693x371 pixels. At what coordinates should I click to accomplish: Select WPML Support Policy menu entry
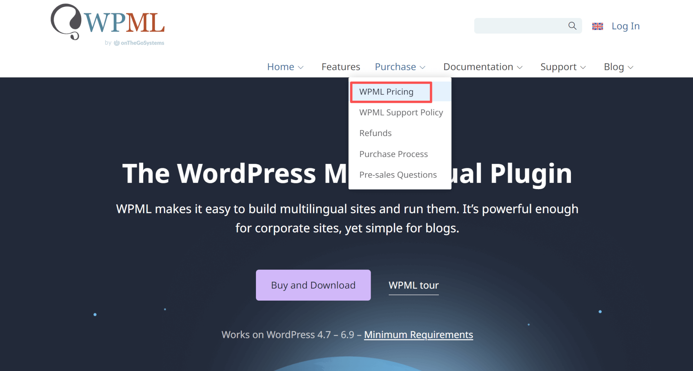coord(401,113)
